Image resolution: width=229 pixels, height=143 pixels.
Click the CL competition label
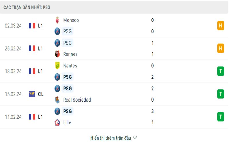[41, 94]
